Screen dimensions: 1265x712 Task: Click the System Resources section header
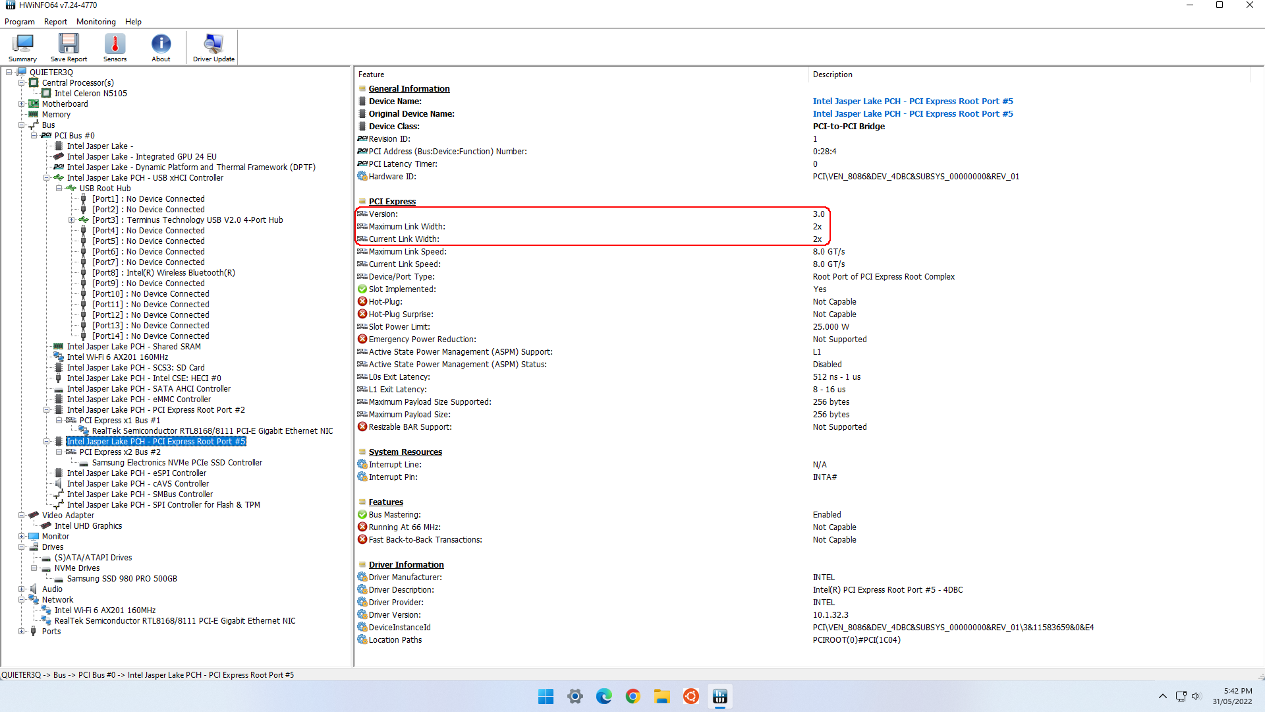(405, 452)
